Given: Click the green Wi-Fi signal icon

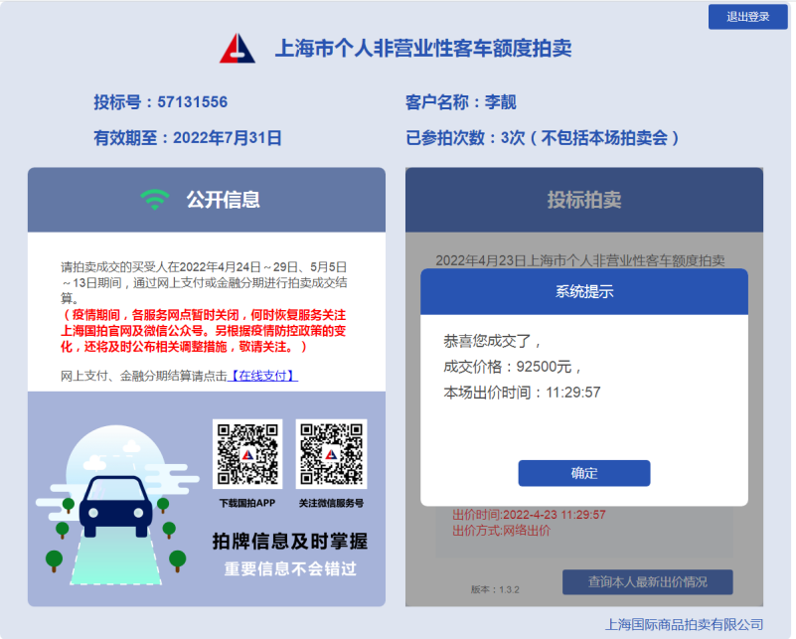Looking at the screenshot, I should tap(155, 200).
